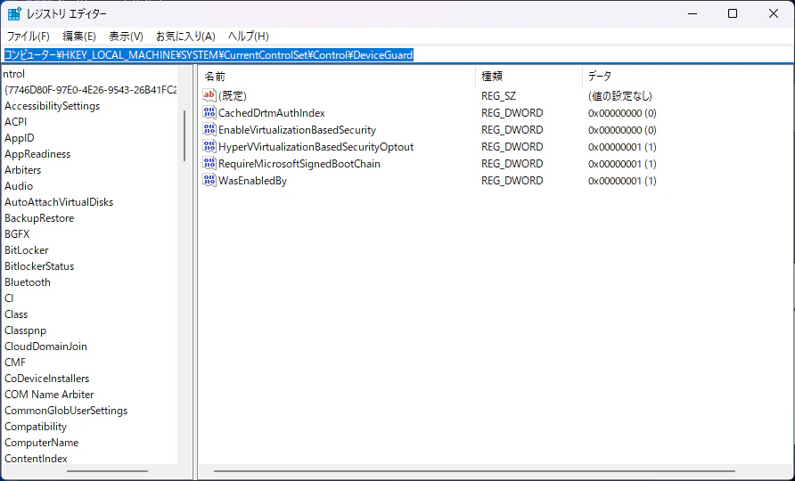The height and width of the screenshot is (481, 795).
Task: Click the (既定) string value icon
Action: (x=209, y=95)
